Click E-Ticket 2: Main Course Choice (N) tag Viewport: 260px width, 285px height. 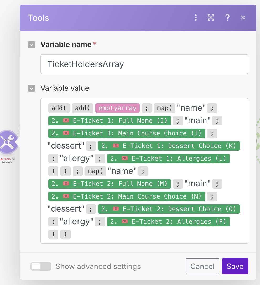127,196
